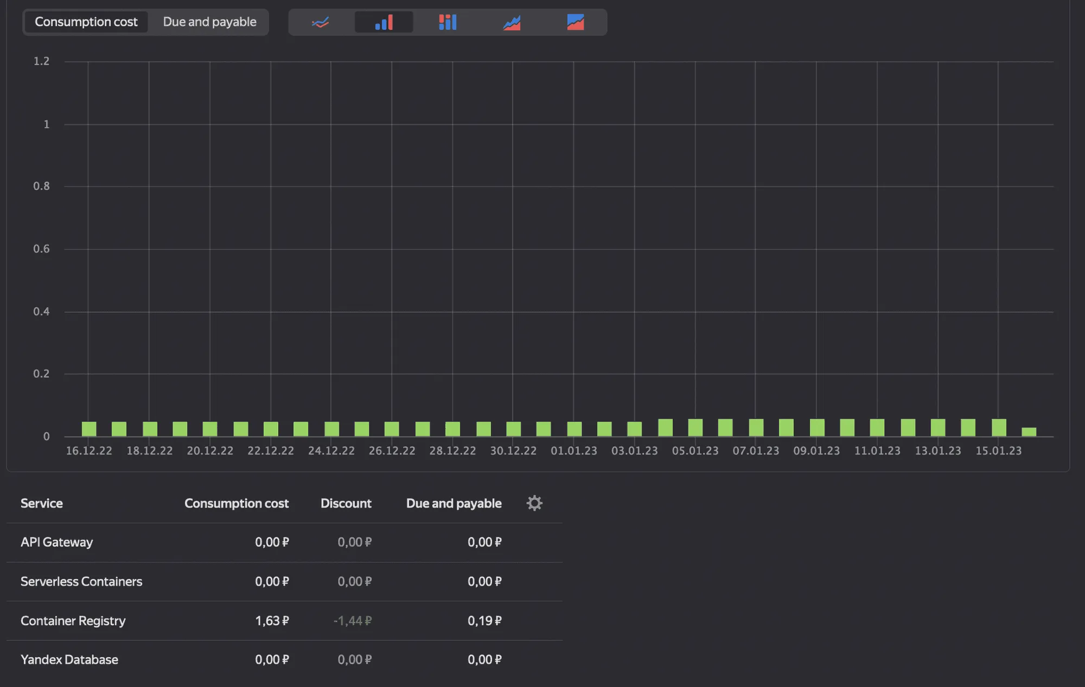The image size is (1085, 687).
Task: Click the green bar for 05.01.23
Action: point(695,427)
